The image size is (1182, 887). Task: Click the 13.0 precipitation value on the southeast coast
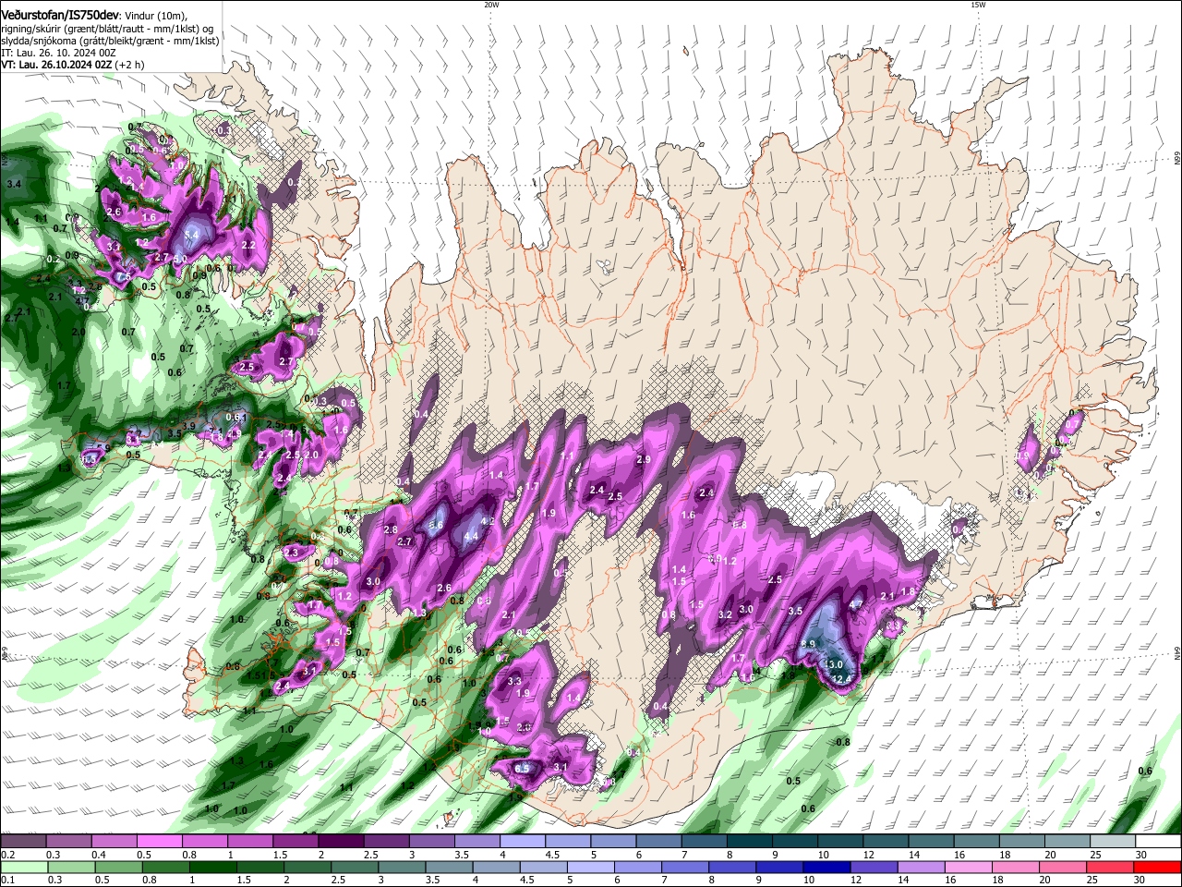pos(835,664)
